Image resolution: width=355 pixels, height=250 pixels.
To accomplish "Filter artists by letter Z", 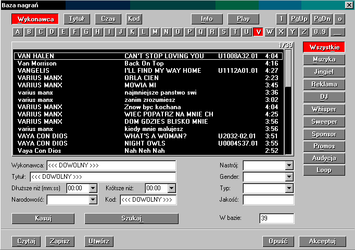I will pos(305,32).
